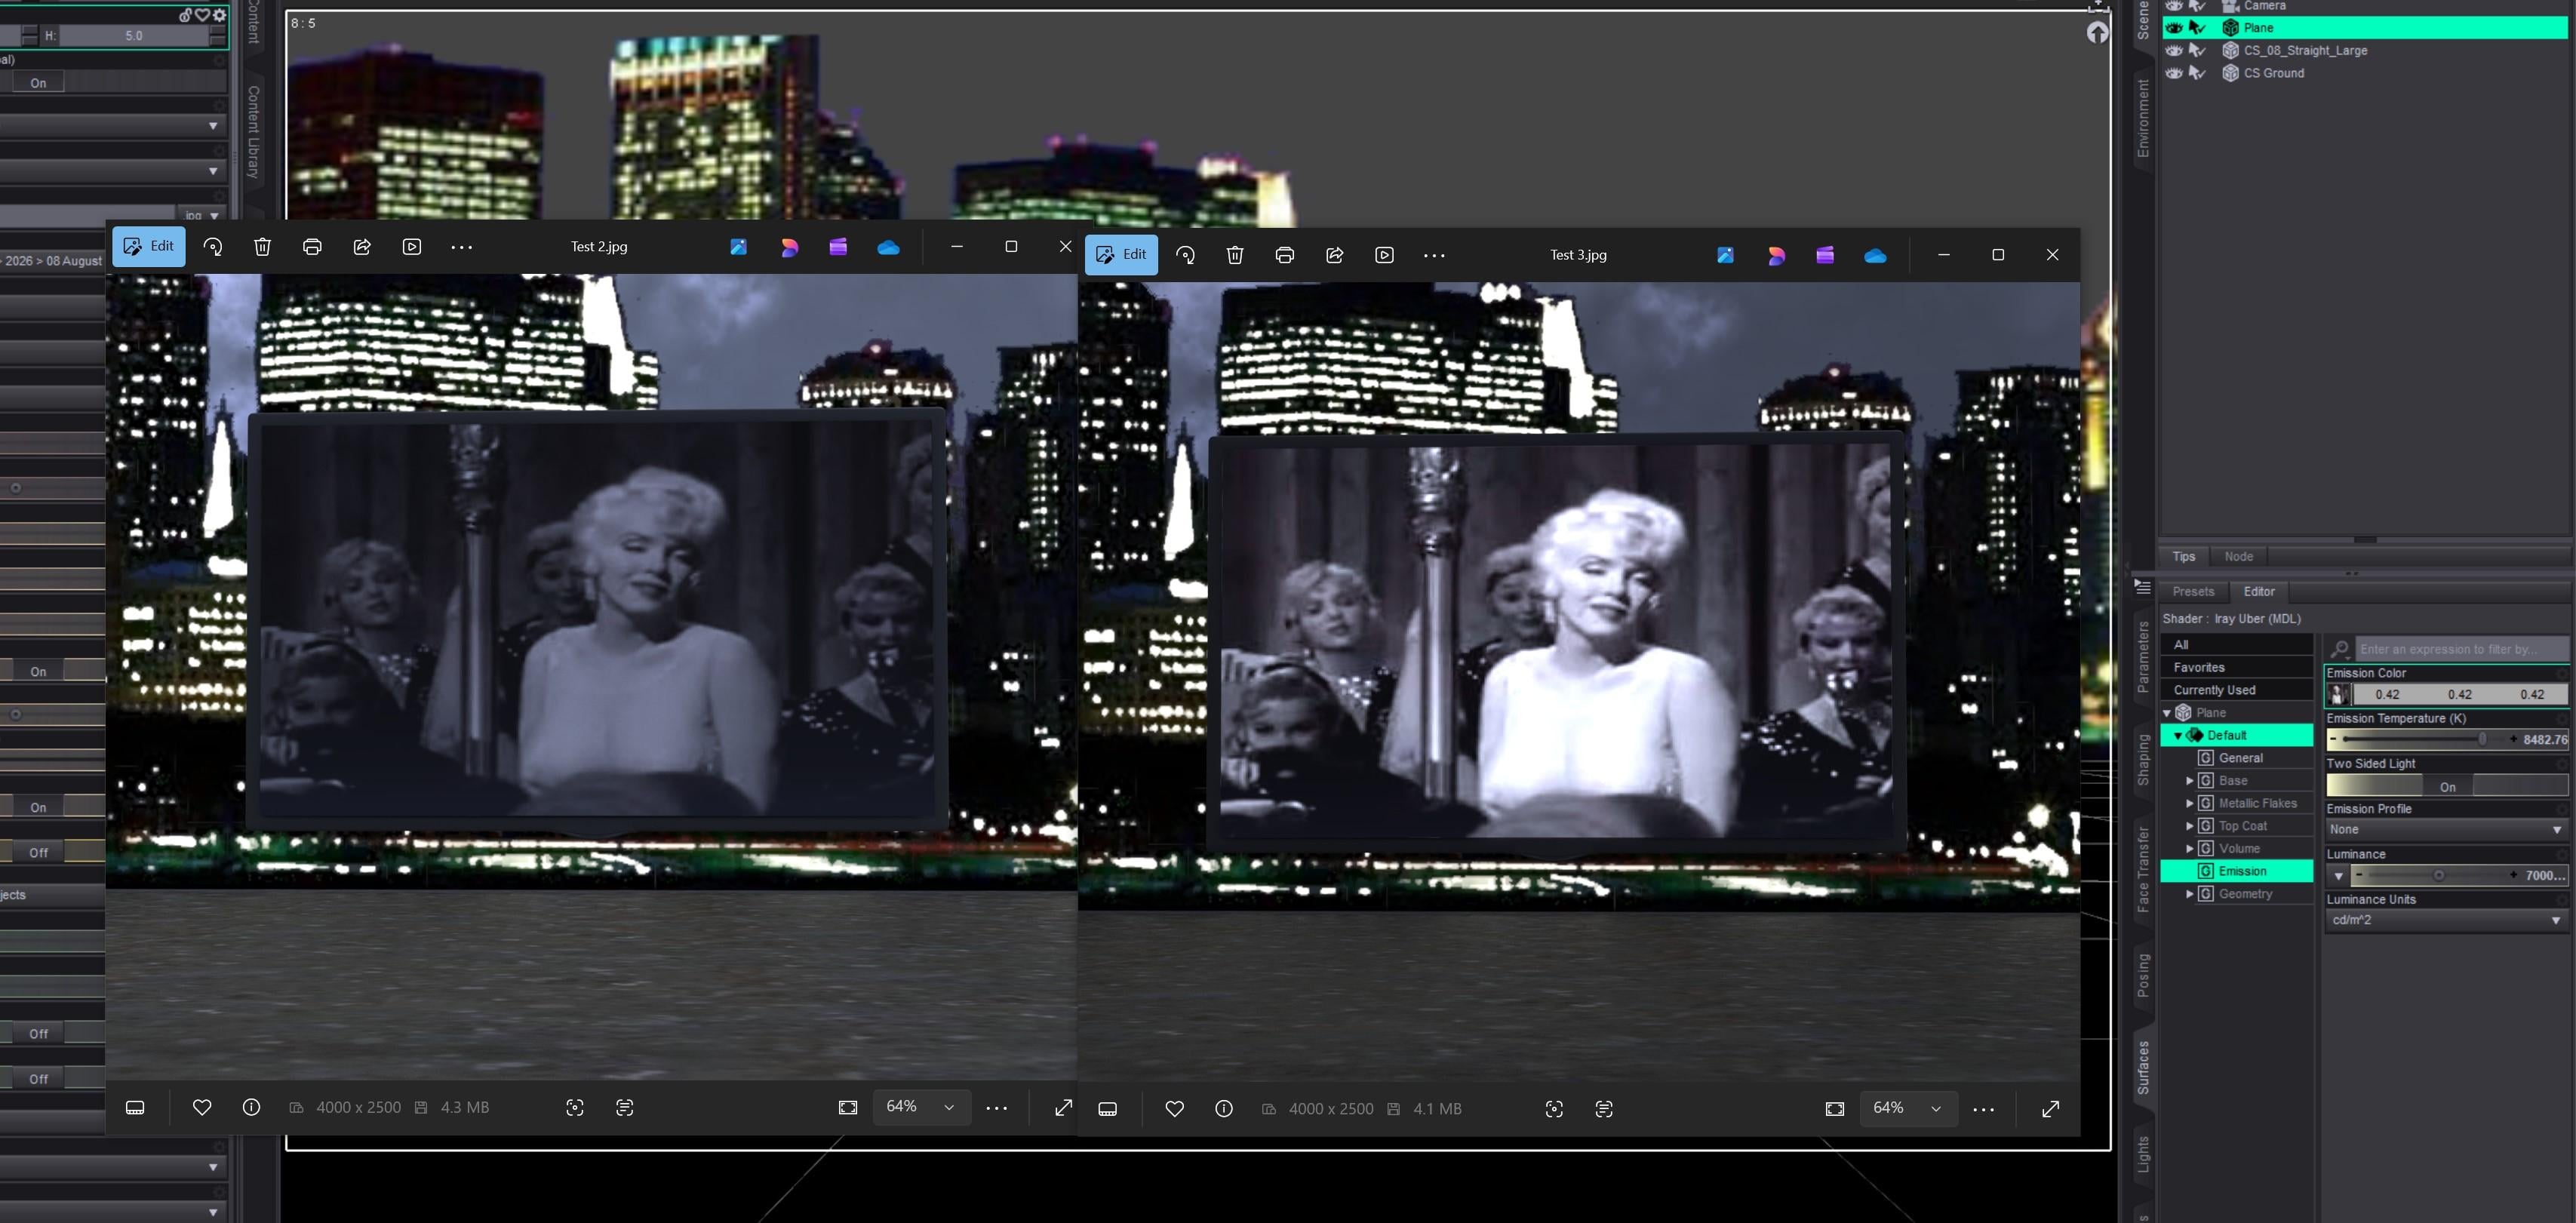The width and height of the screenshot is (2576, 1223).
Task: Rotate the image in Test 3.jpg viewer
Action: pyautogui.click(x=1185, y=255)
